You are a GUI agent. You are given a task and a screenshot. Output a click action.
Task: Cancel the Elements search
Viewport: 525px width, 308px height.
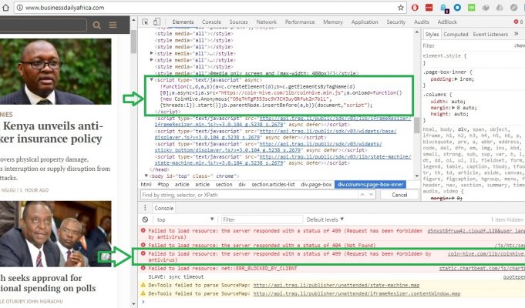click(399, 195)
